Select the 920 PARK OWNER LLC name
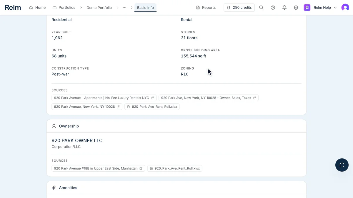 (x=77, y=141)
